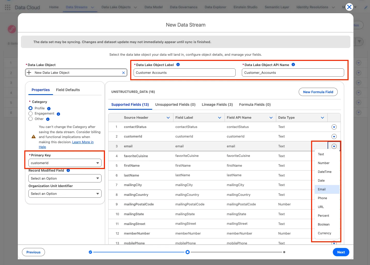370x265 pixels.
Task: Clear the New Data Lake Object selection
Action: coord(124,73)
